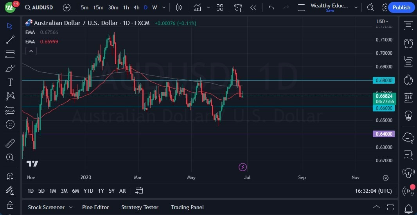Viewport: 417px width, 215px height.
Task: Open the timezone clock 16:32:04 (UTC)
Action: coord(374,191)
